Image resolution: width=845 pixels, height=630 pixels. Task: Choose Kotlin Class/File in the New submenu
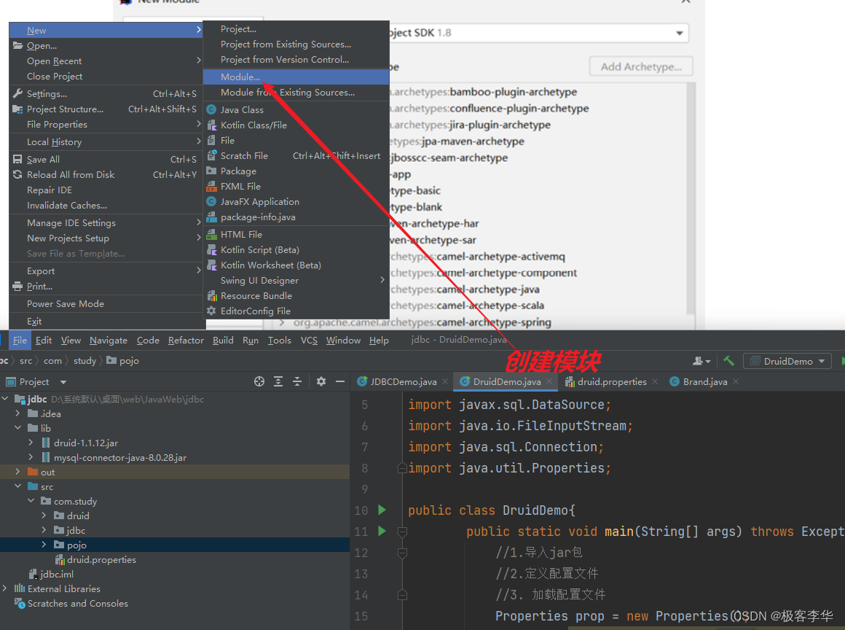tap(296, 125)
